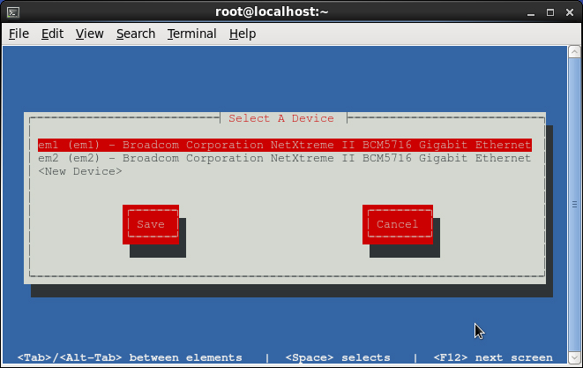583x368 pixels.
Task: Click the scrollbar up arrow
Action: click(574, 52)
